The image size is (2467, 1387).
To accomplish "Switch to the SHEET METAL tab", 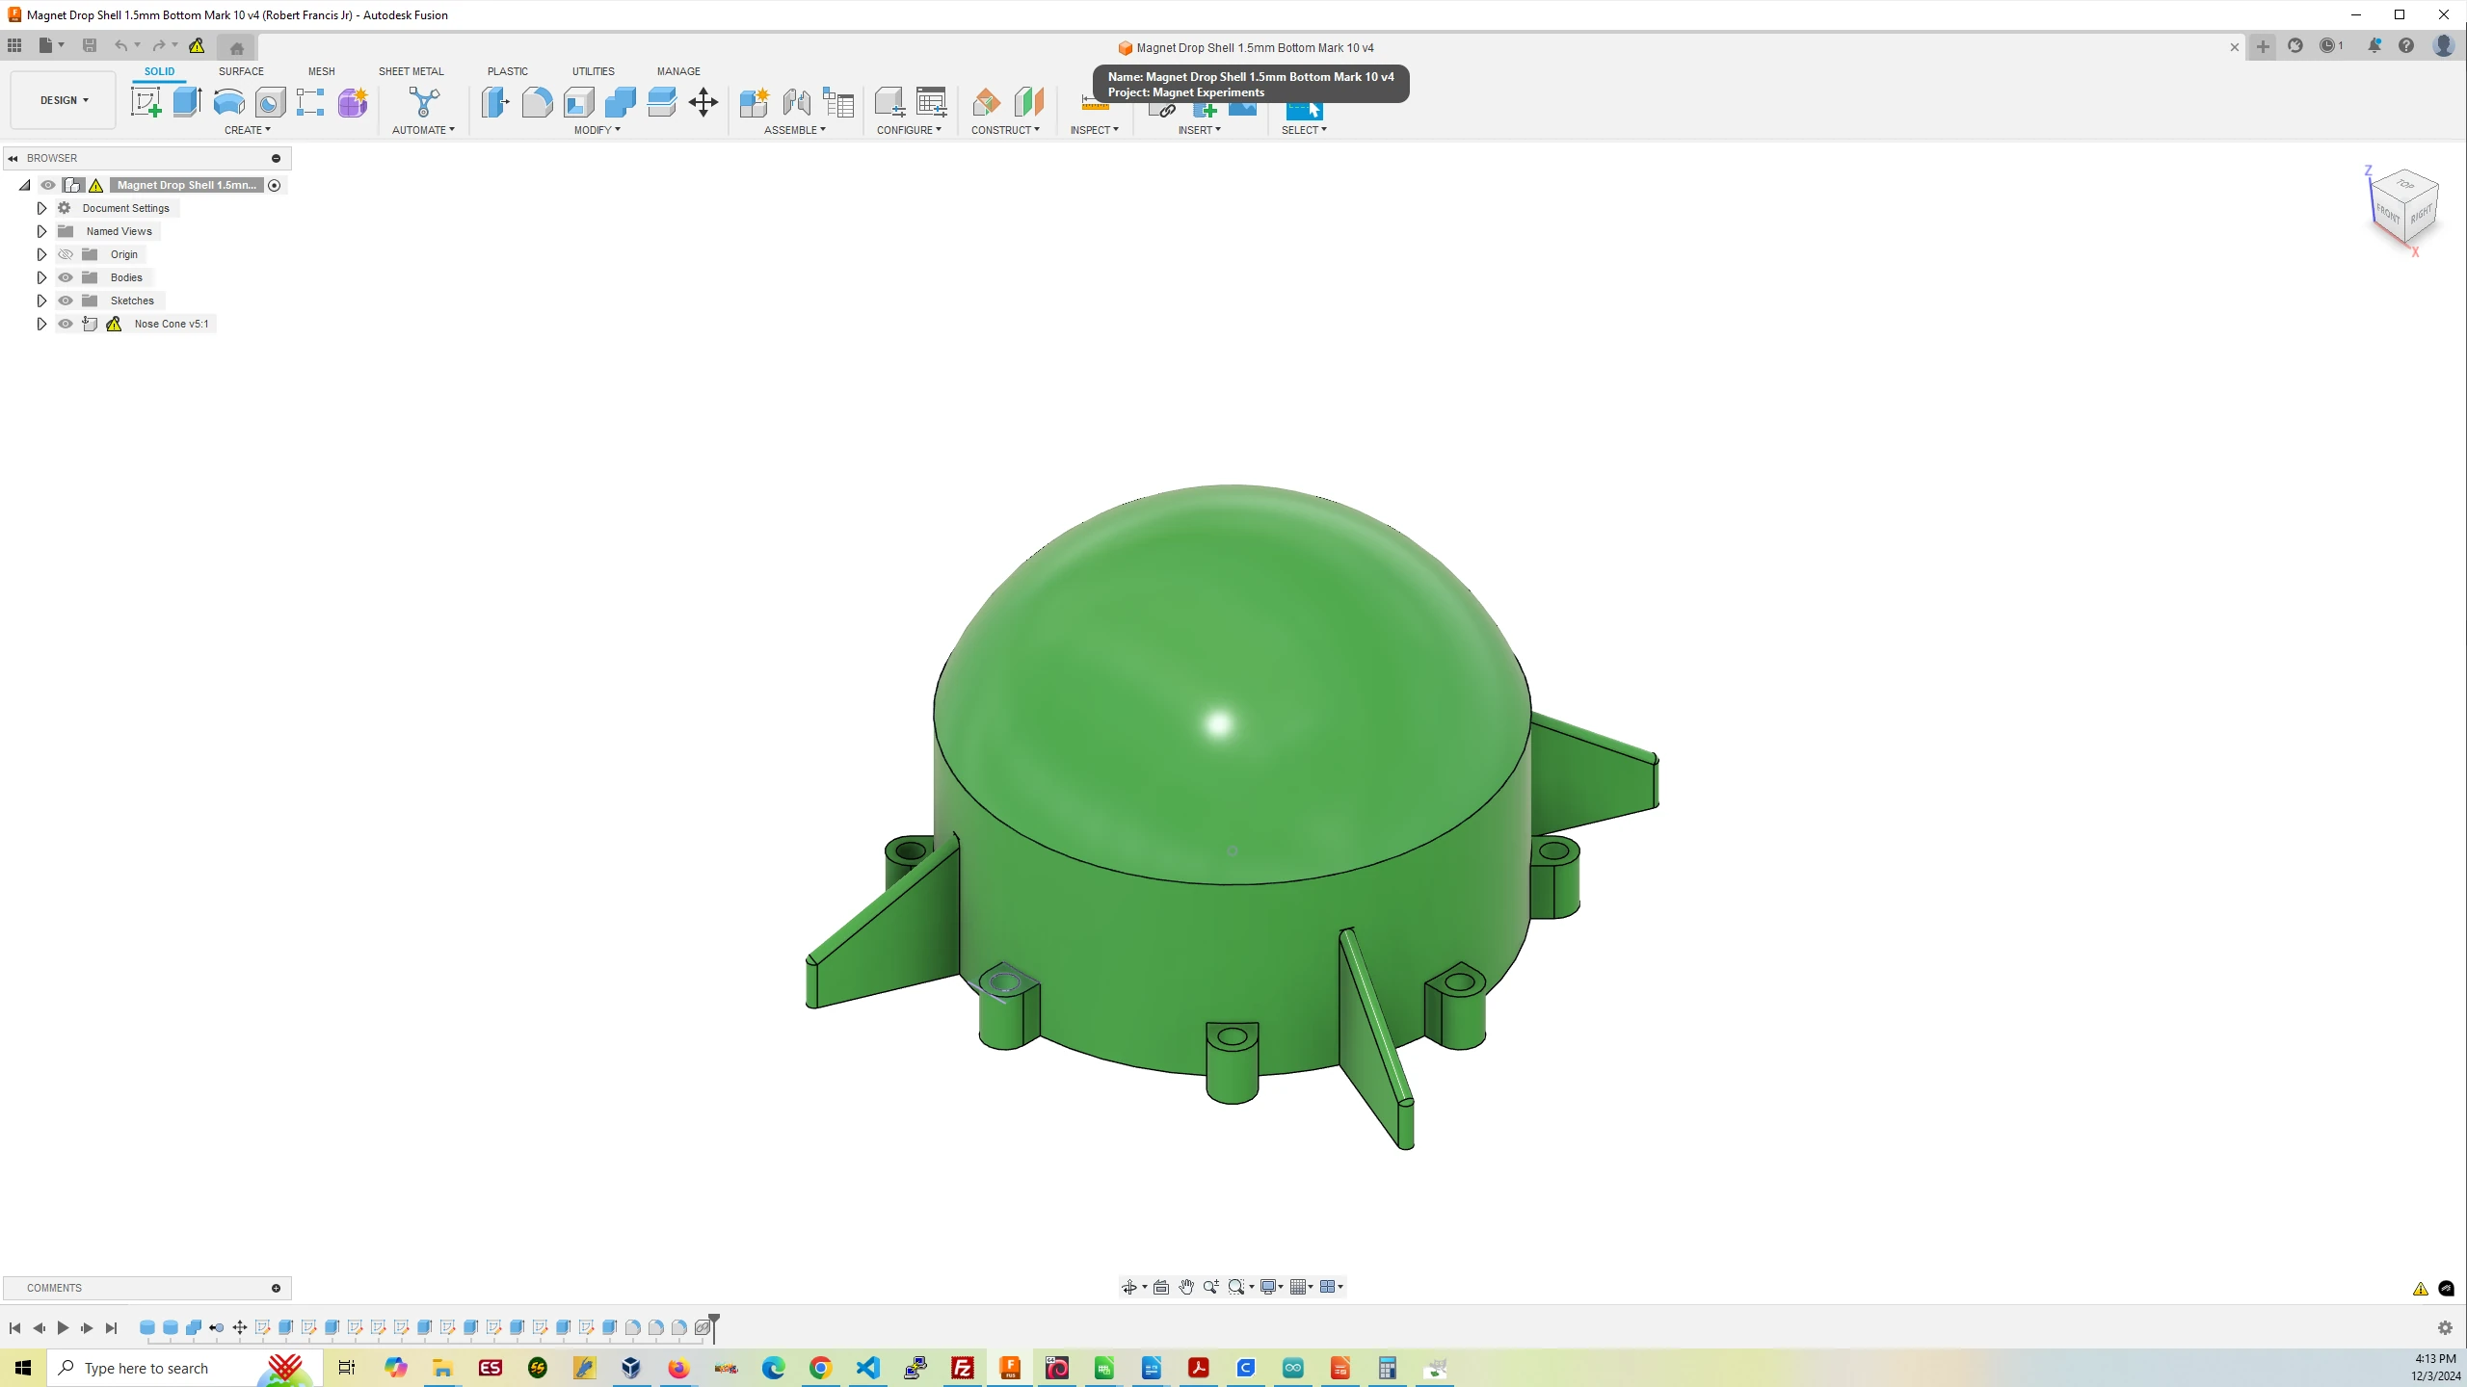I will [x=411, y=71].
